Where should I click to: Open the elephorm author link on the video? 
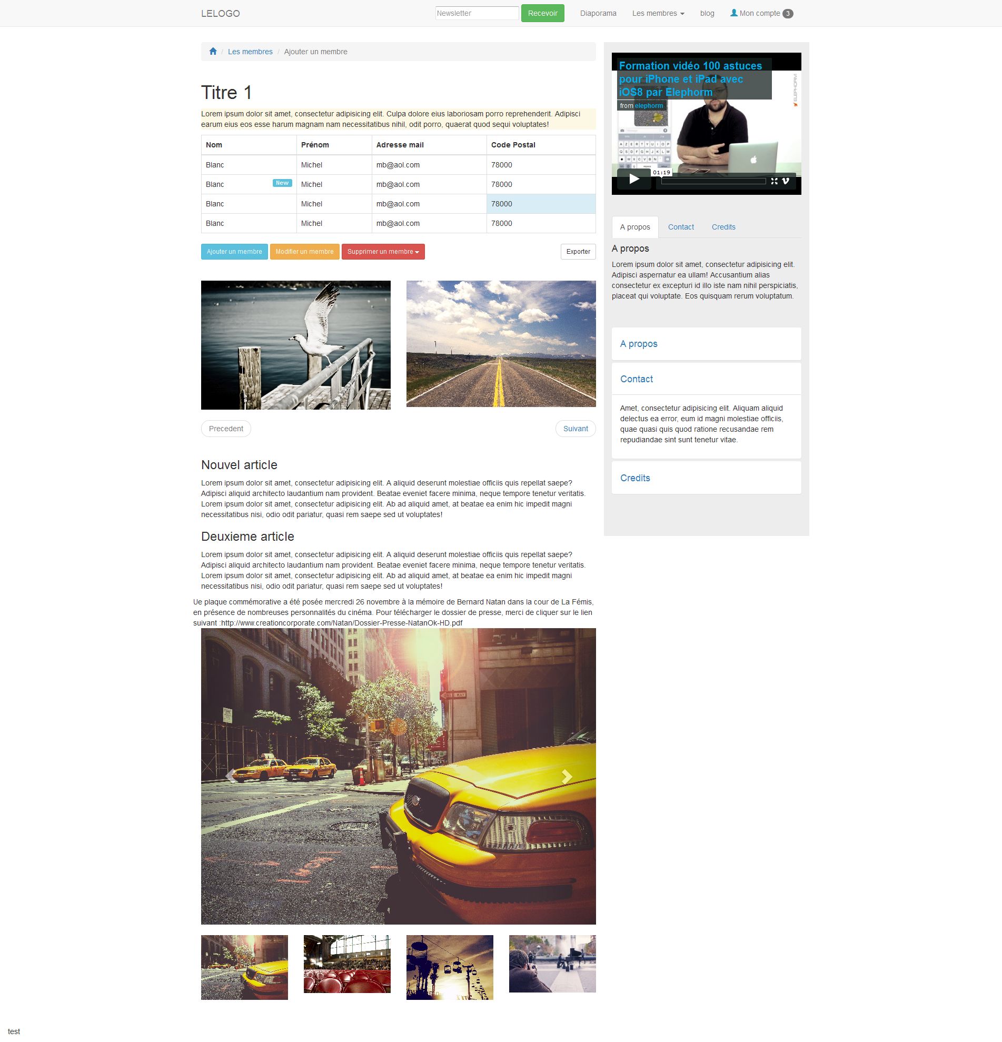649,106
